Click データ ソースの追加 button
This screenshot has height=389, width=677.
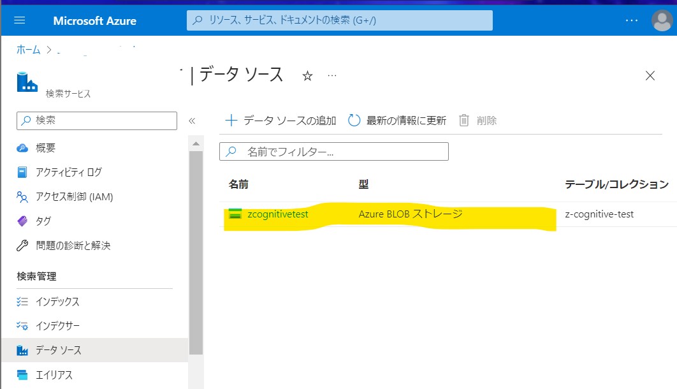tap(280, 121)
